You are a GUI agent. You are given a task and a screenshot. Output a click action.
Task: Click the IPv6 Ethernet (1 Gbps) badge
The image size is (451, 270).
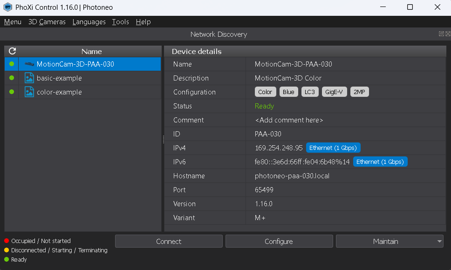380,162
